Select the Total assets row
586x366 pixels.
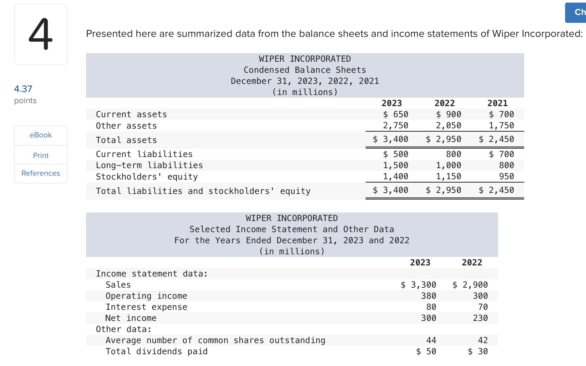pos(126,140)
